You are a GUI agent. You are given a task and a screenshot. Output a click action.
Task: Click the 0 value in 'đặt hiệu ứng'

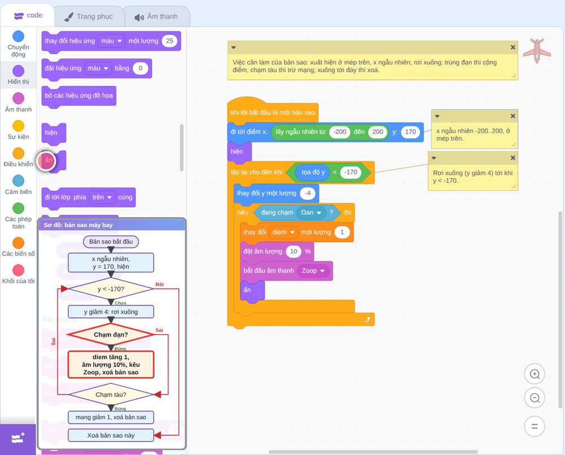click(x=141, y=68)
